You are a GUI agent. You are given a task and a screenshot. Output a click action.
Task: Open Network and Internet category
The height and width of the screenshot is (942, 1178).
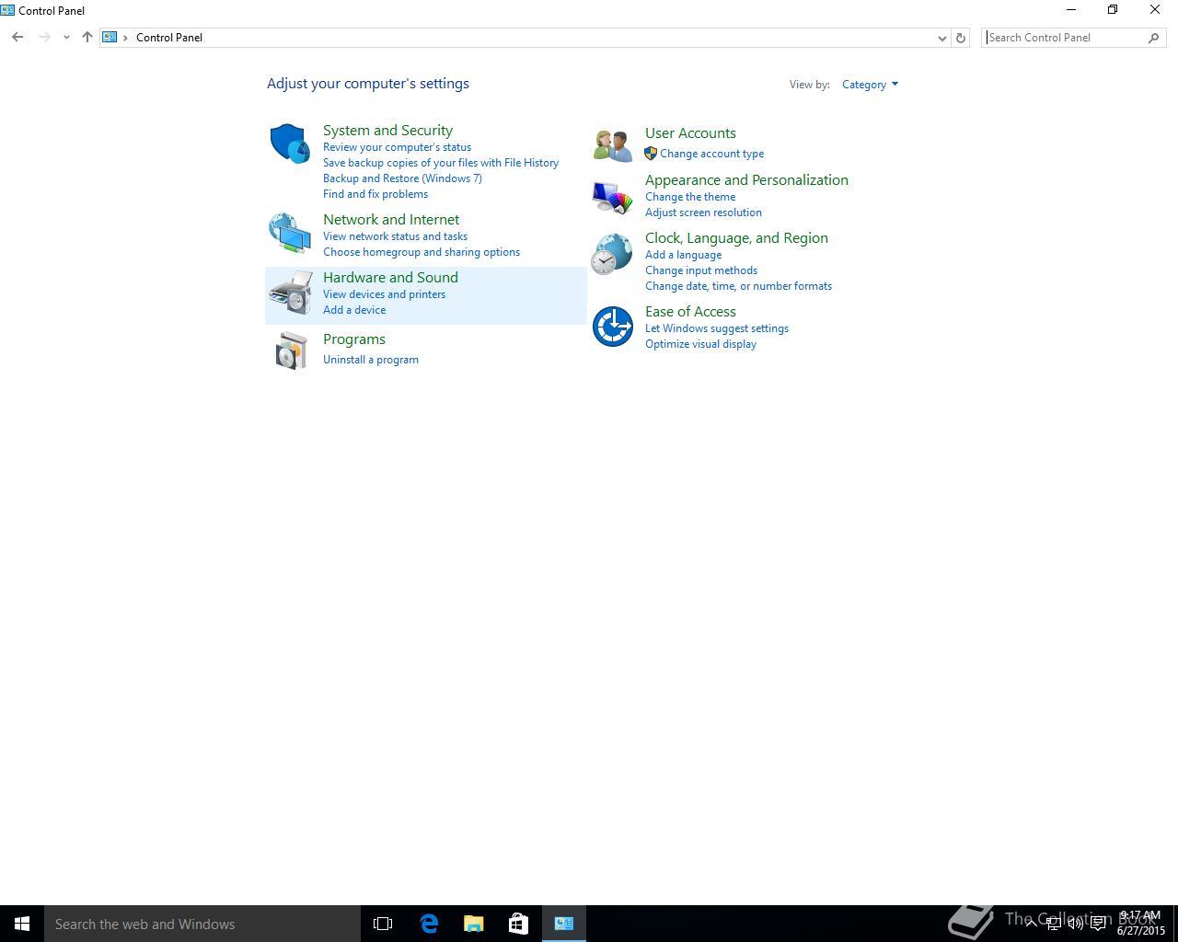pos(391,220)
